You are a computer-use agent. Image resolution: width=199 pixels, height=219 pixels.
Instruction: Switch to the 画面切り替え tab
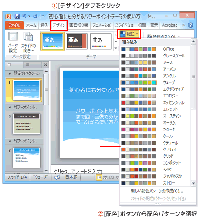click(x=79, y=25)
